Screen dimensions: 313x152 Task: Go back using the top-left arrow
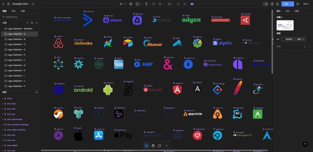pos(3,4)
